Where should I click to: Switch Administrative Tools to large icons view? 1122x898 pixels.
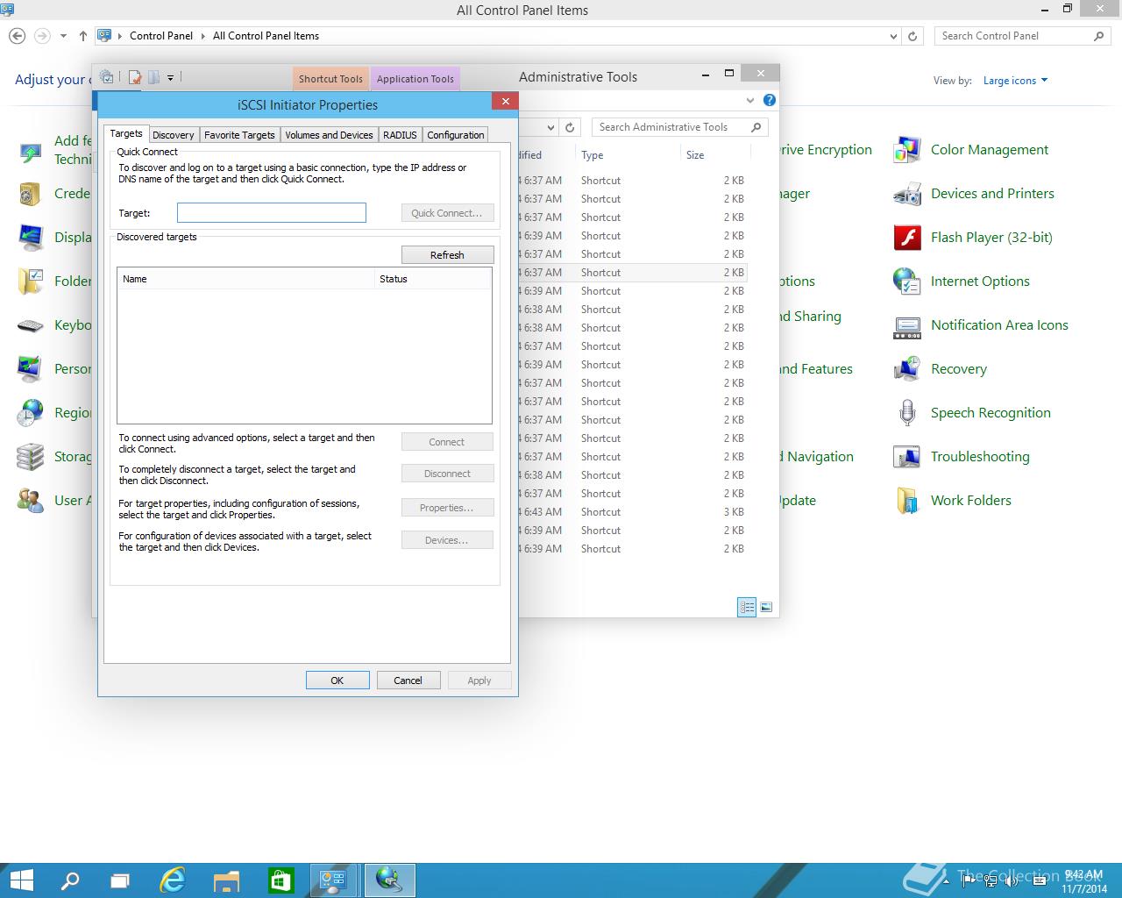(x=766, y=607)
